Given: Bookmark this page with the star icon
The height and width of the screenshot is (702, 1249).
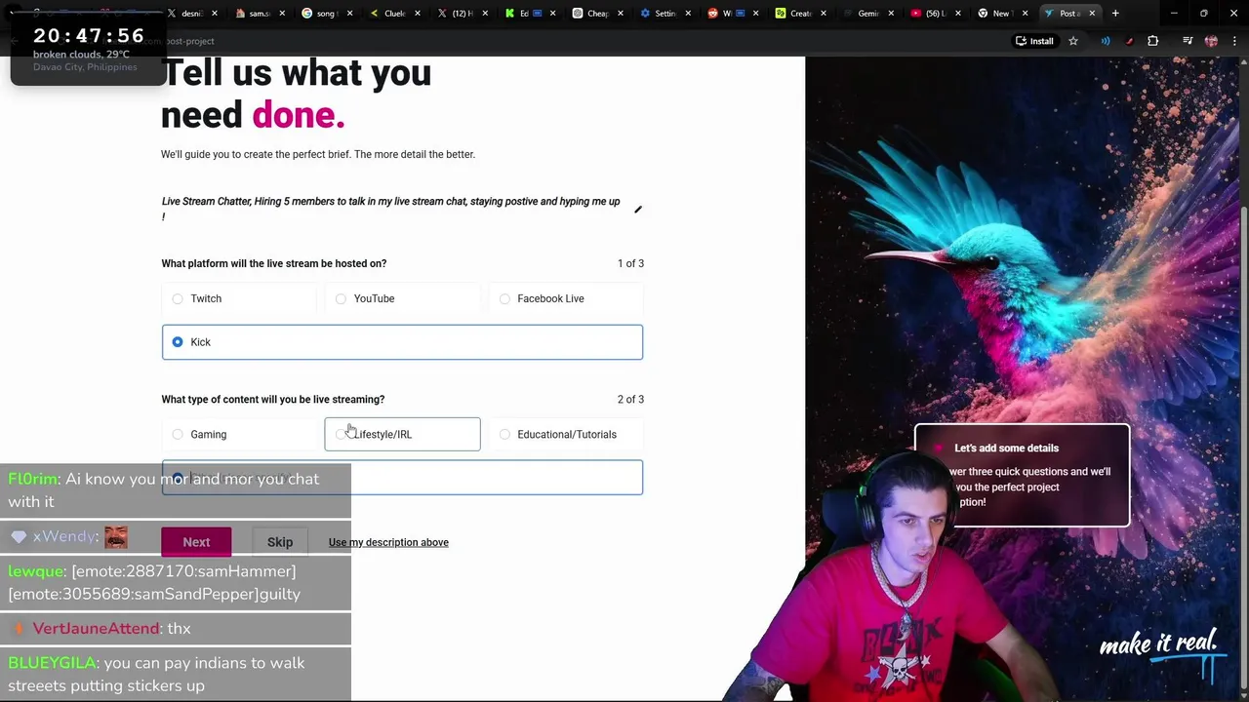Looking at the screenshot, I should [x=1073, y=41].
